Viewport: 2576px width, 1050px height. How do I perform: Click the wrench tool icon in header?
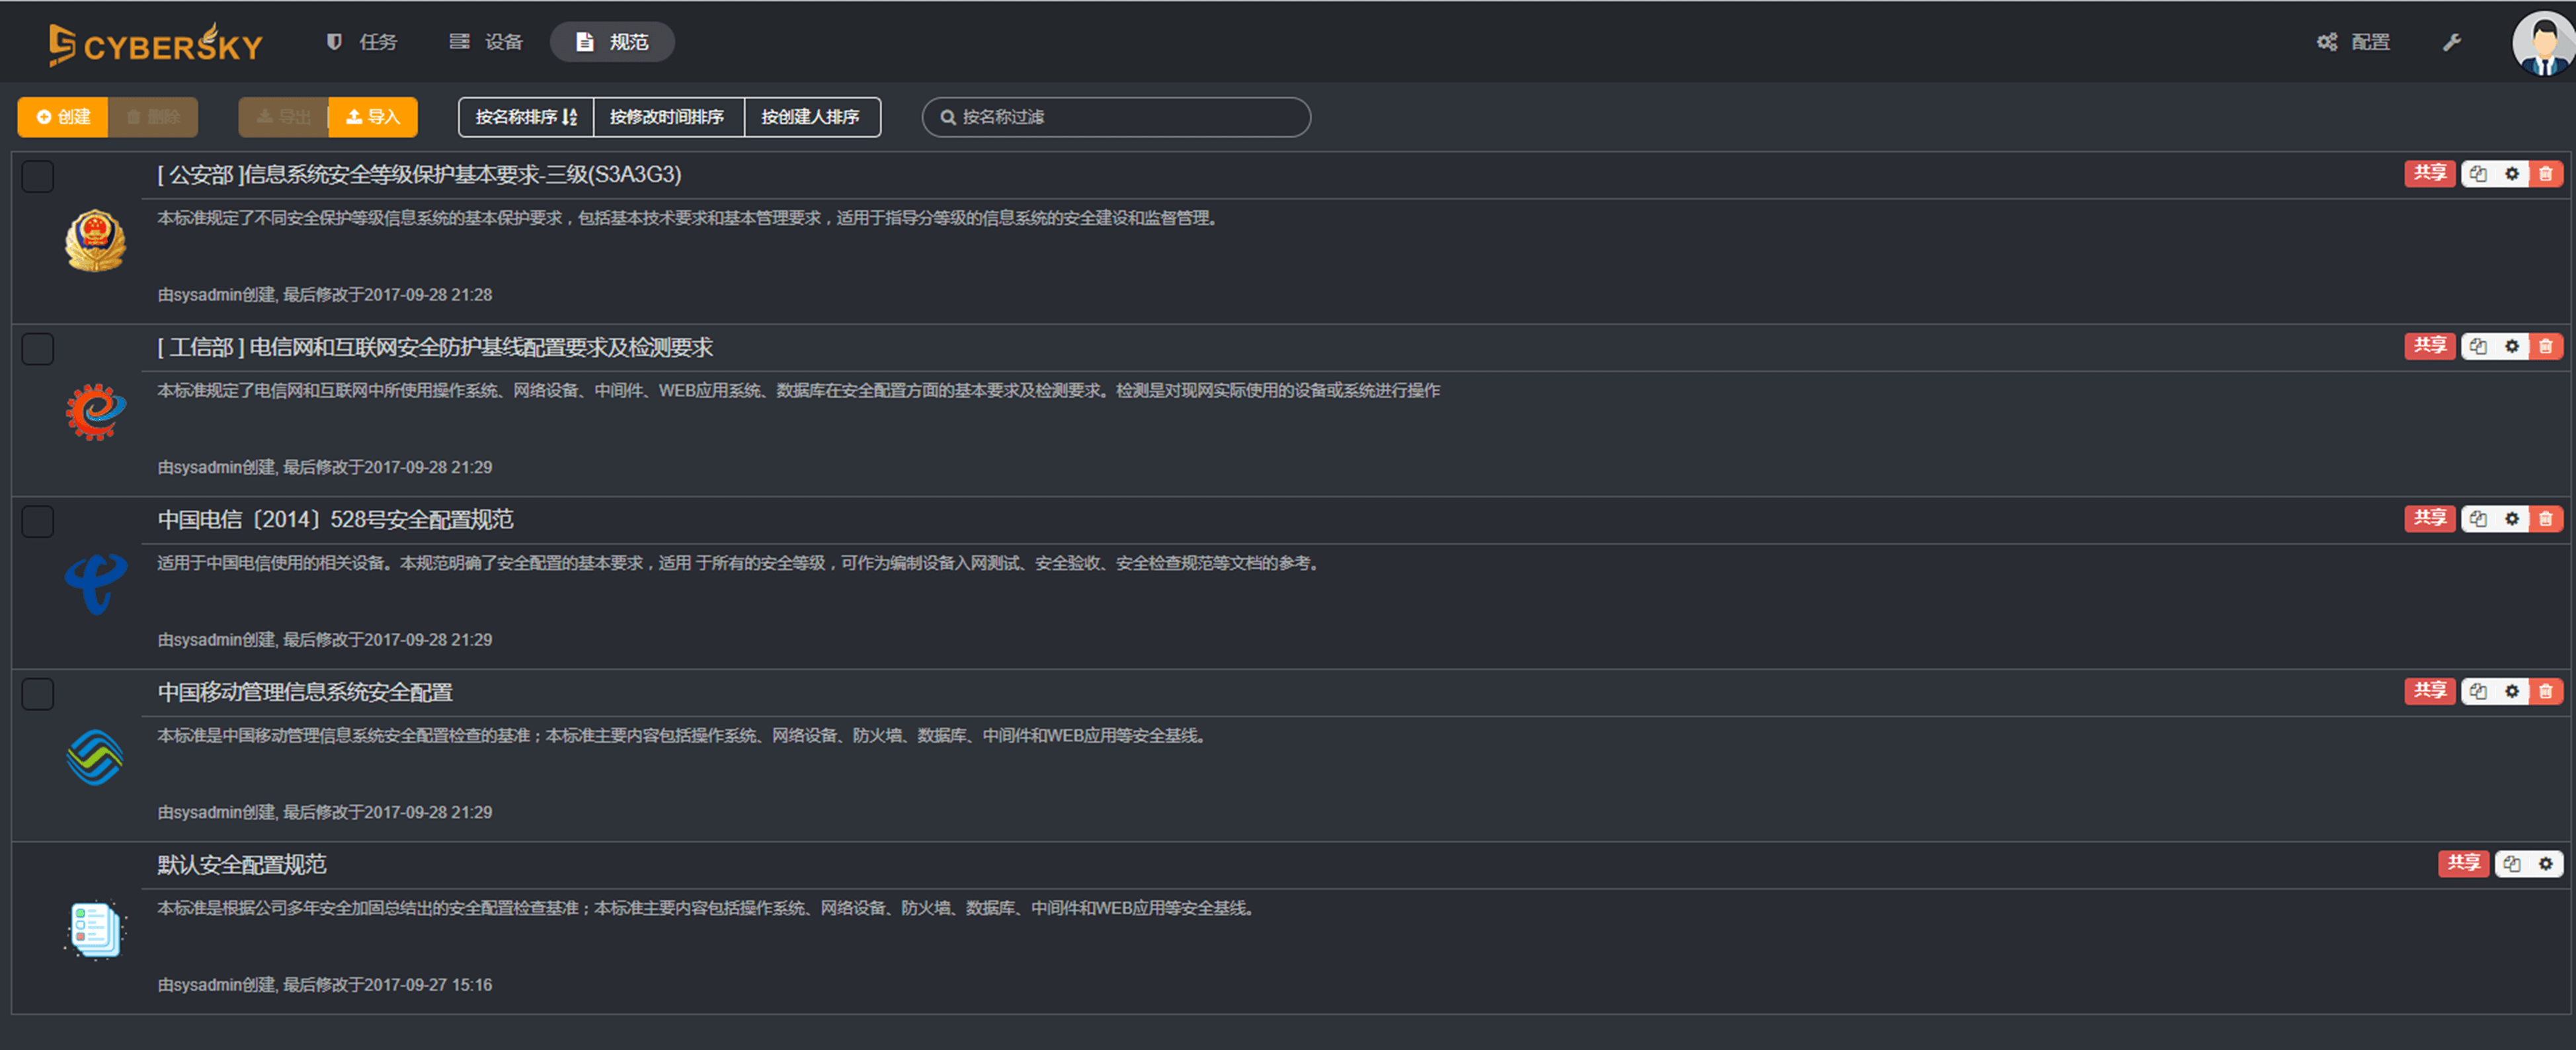click(2452, 42)
